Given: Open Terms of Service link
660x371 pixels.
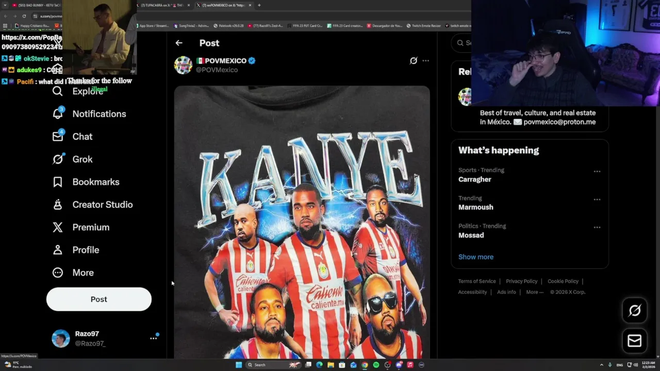Looking at the screenshot, I should (x=477, y=281).
